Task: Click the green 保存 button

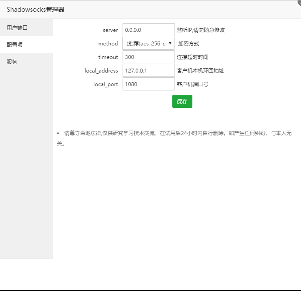Action: click(x=182, y=101)
